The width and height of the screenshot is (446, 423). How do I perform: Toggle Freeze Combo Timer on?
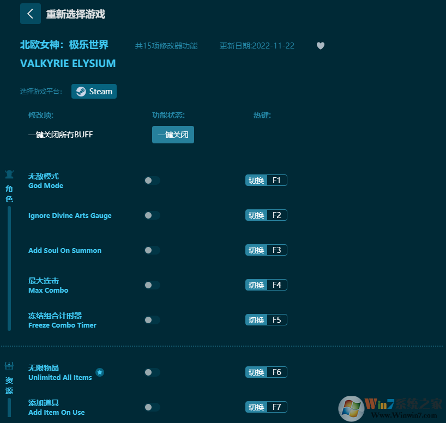click(x=152, y=320)
